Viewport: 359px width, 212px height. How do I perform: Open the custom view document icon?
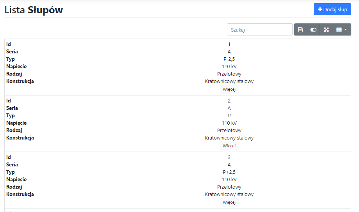click(x=300, y=30)
